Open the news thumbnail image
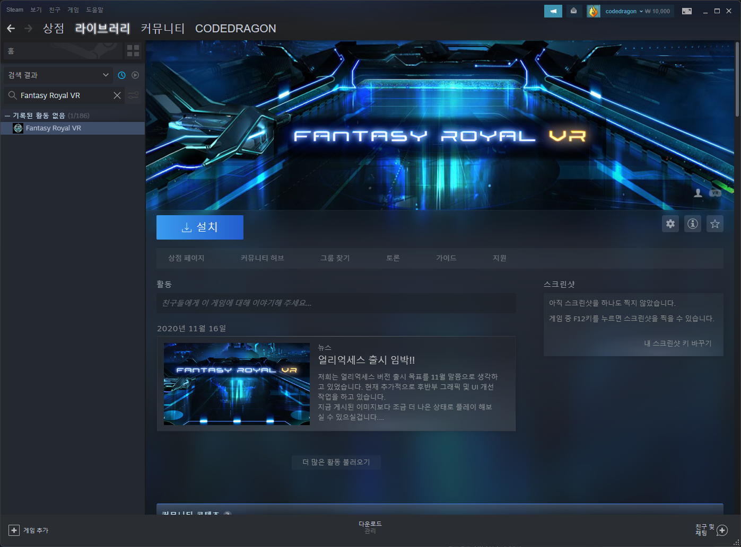The image size is (741, 547). tap(237, 384)
